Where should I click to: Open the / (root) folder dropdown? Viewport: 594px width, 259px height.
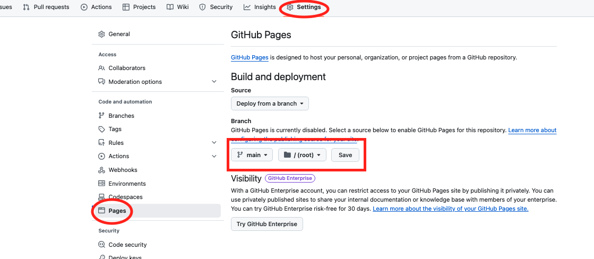(302, 155)
